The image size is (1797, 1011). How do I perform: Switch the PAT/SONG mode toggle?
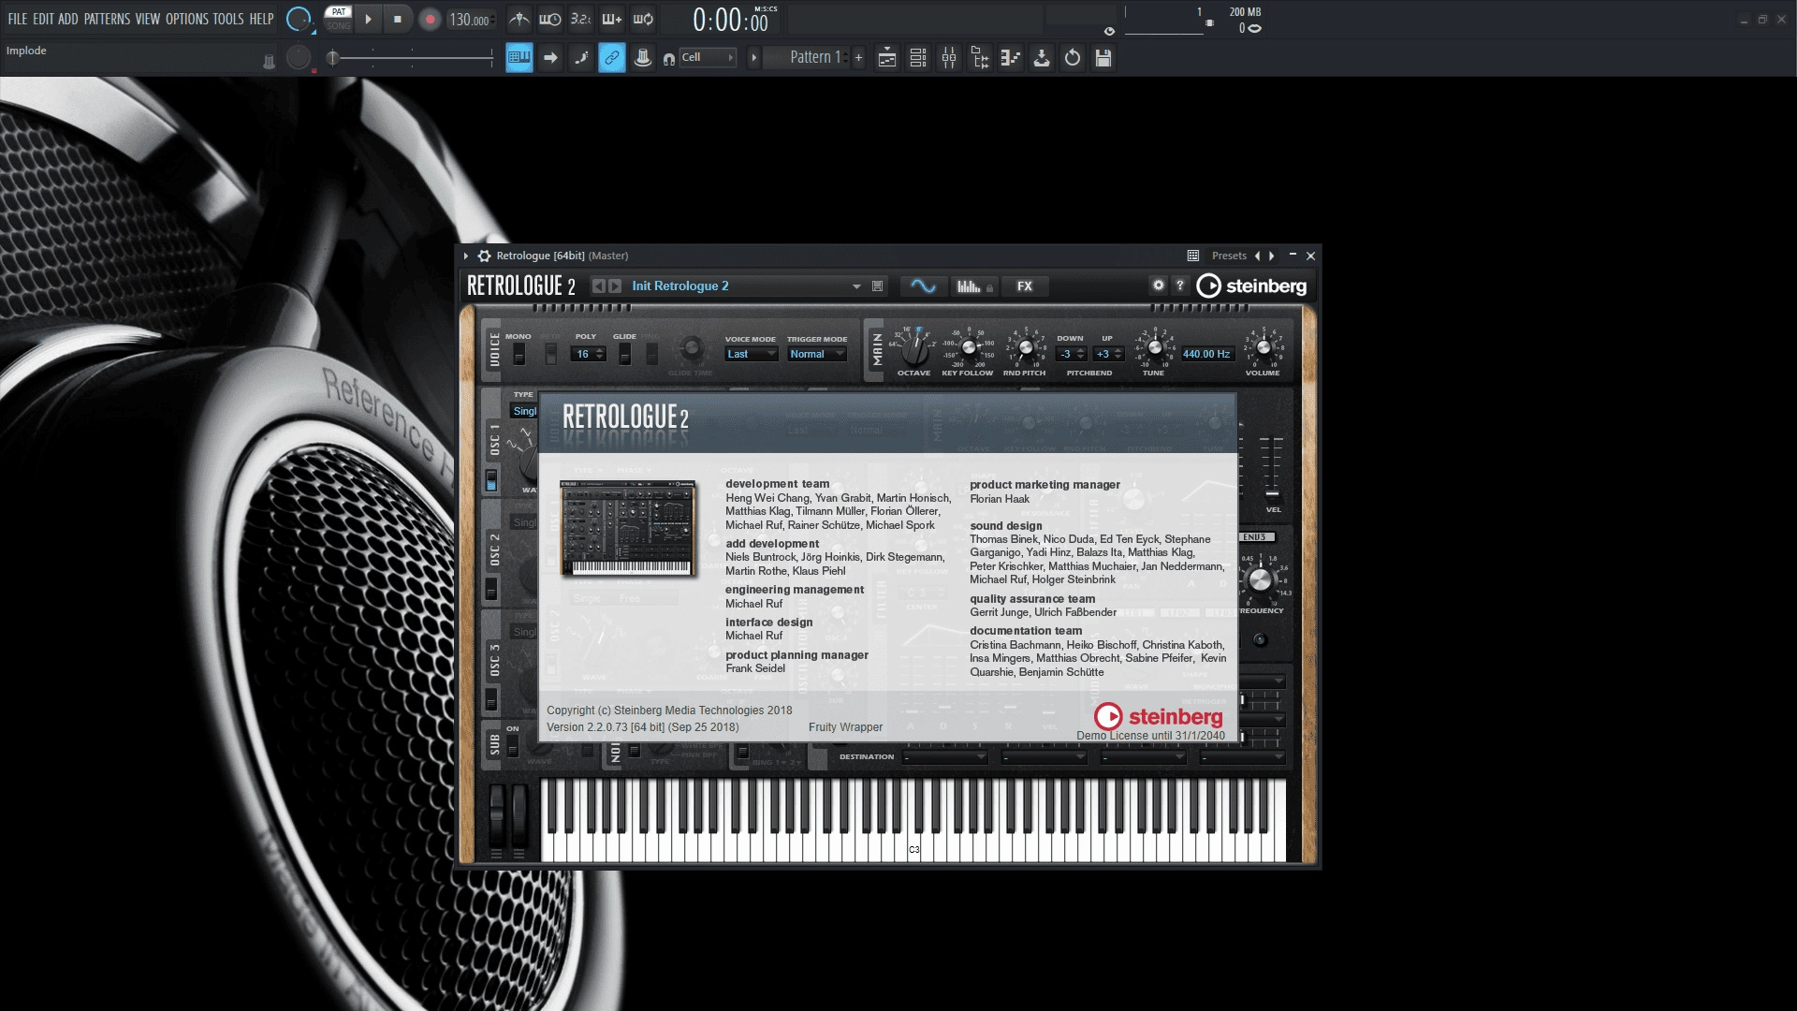pos(338,19)
